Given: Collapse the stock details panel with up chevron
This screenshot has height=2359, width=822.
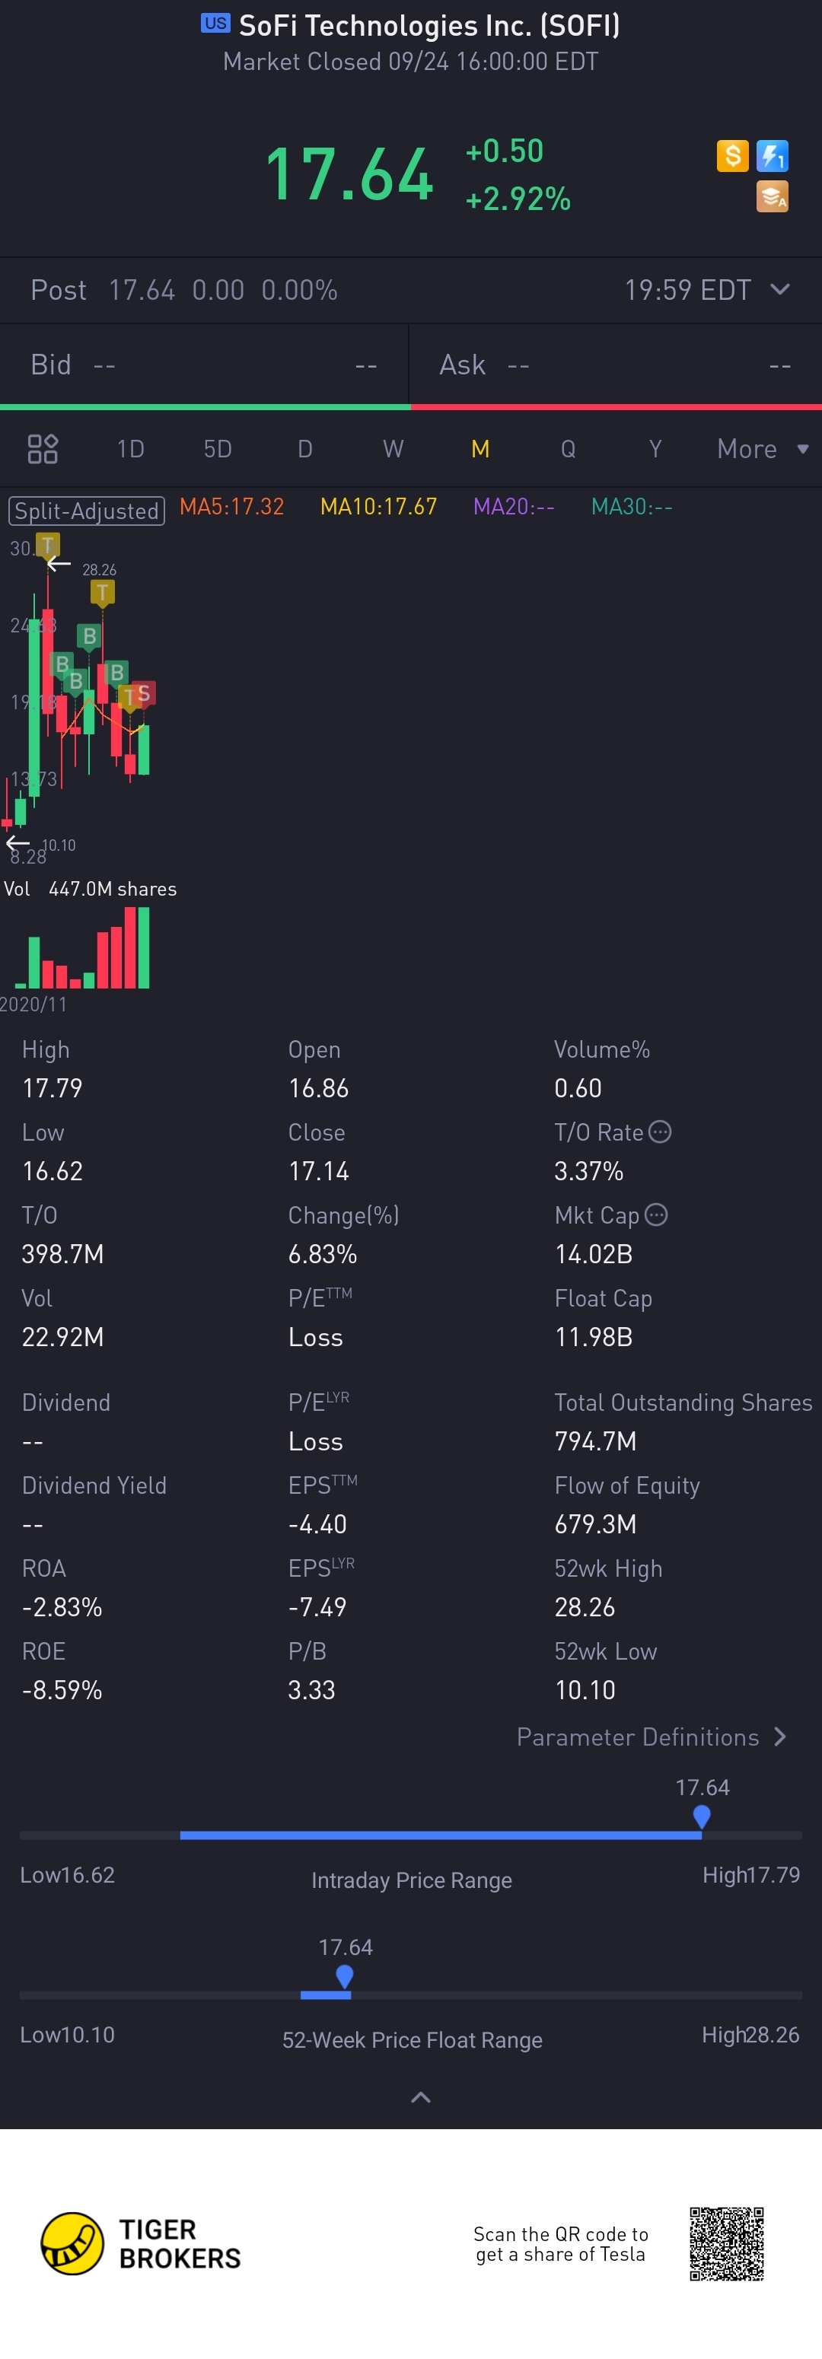Looking at the screenshot, I should [x=421, y=2097].
